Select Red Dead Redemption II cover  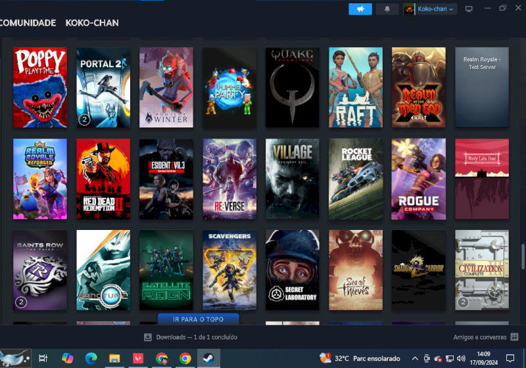pyautogui.click(x=103, y=179)
